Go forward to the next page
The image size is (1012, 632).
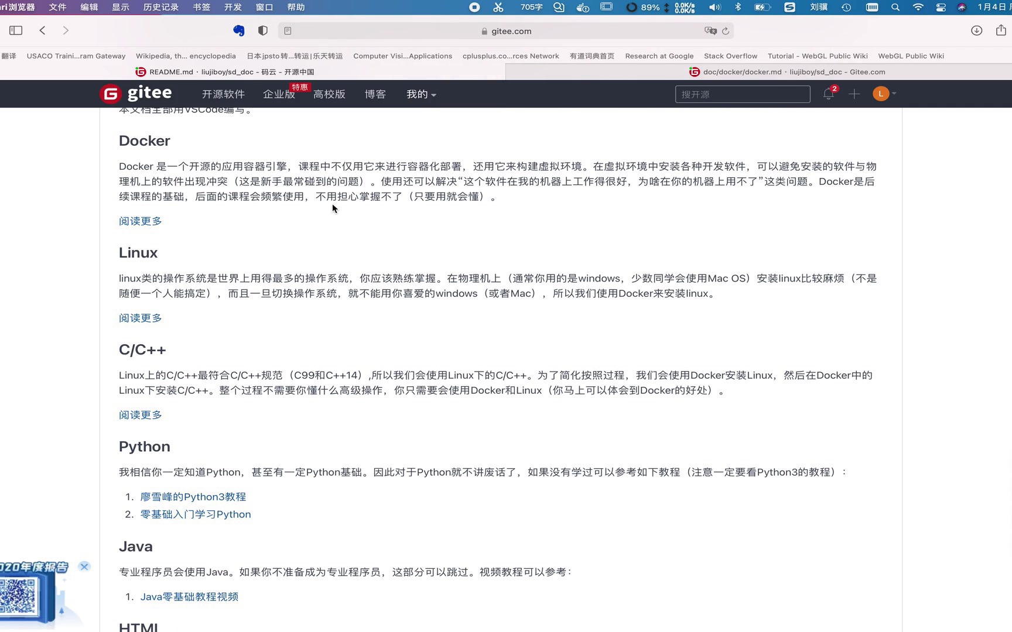(66, 30)
